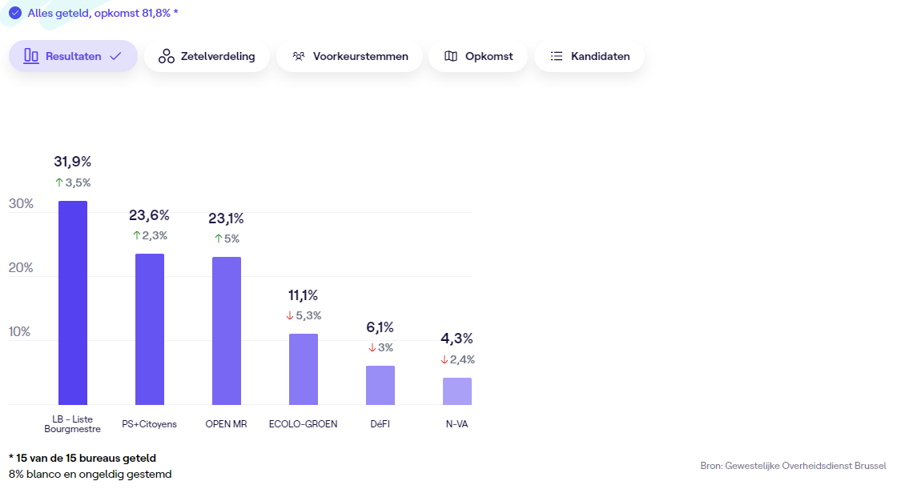
Task: Open the Voorkeurstemmen tab
Action: 349,56
